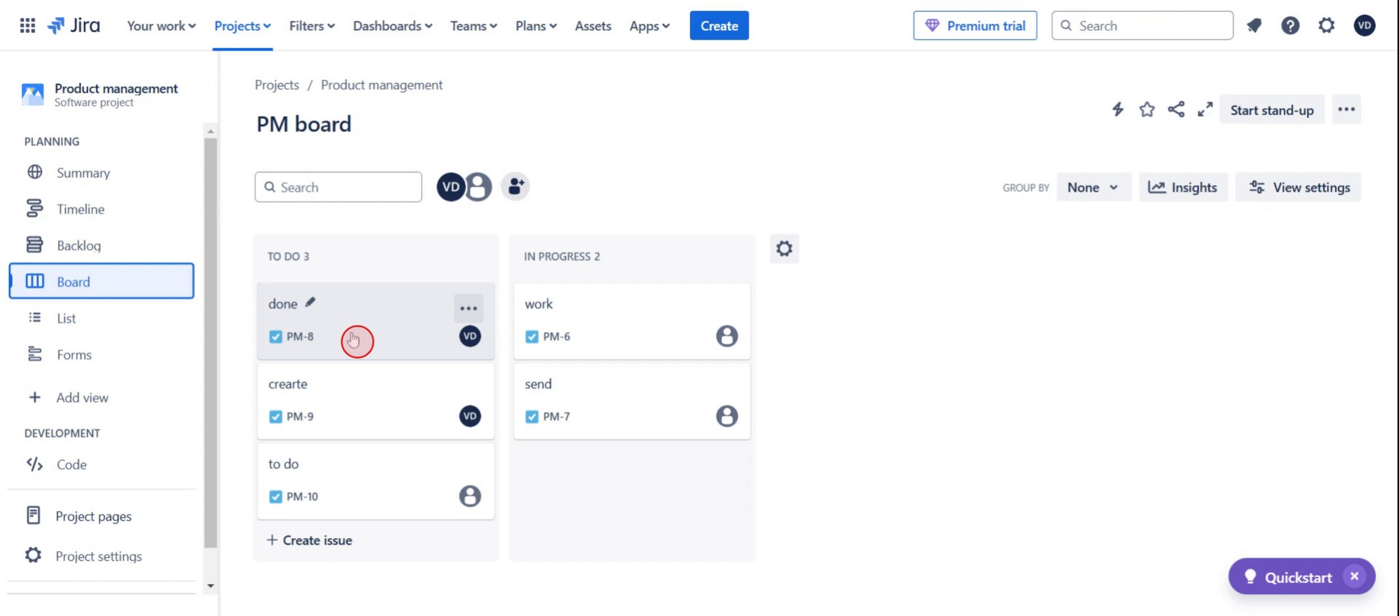Star the PM board
Viewport: 1399px width, 616px height.
tap(1147, 109)
